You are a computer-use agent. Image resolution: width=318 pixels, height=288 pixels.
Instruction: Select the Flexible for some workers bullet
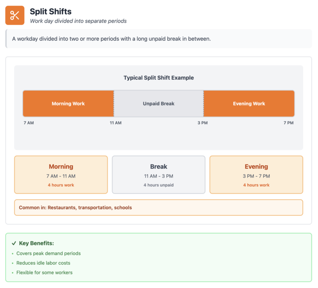[46, 272]
